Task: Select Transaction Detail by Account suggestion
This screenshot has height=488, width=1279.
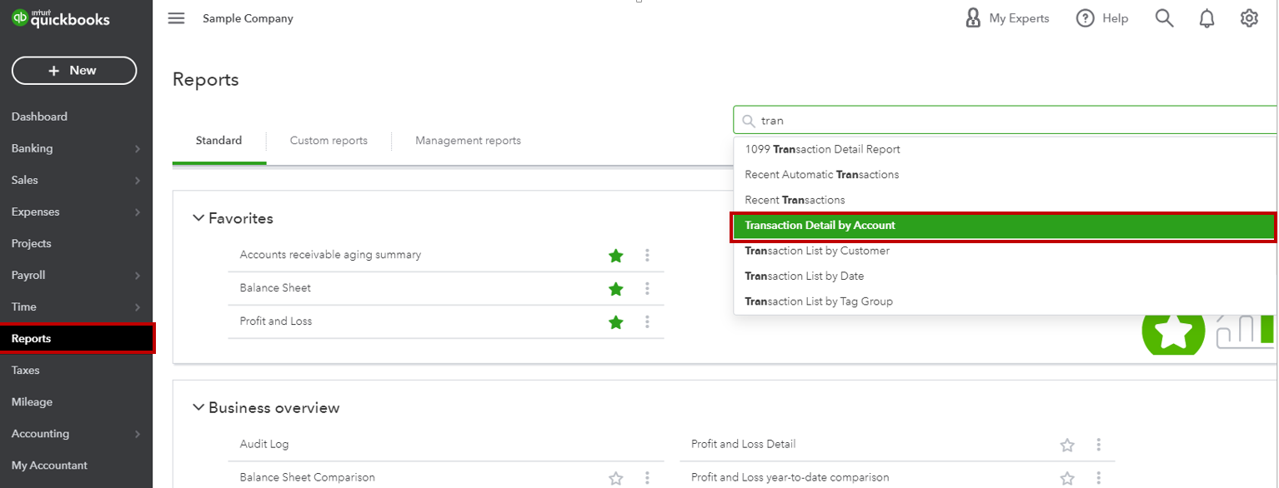Action: [x=820, y=225]
